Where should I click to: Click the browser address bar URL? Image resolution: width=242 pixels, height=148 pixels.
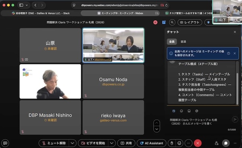point(120,5)
